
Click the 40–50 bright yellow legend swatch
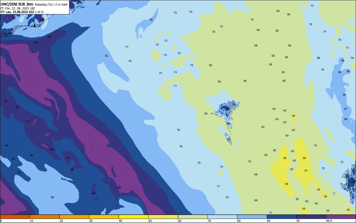point(133,217)
